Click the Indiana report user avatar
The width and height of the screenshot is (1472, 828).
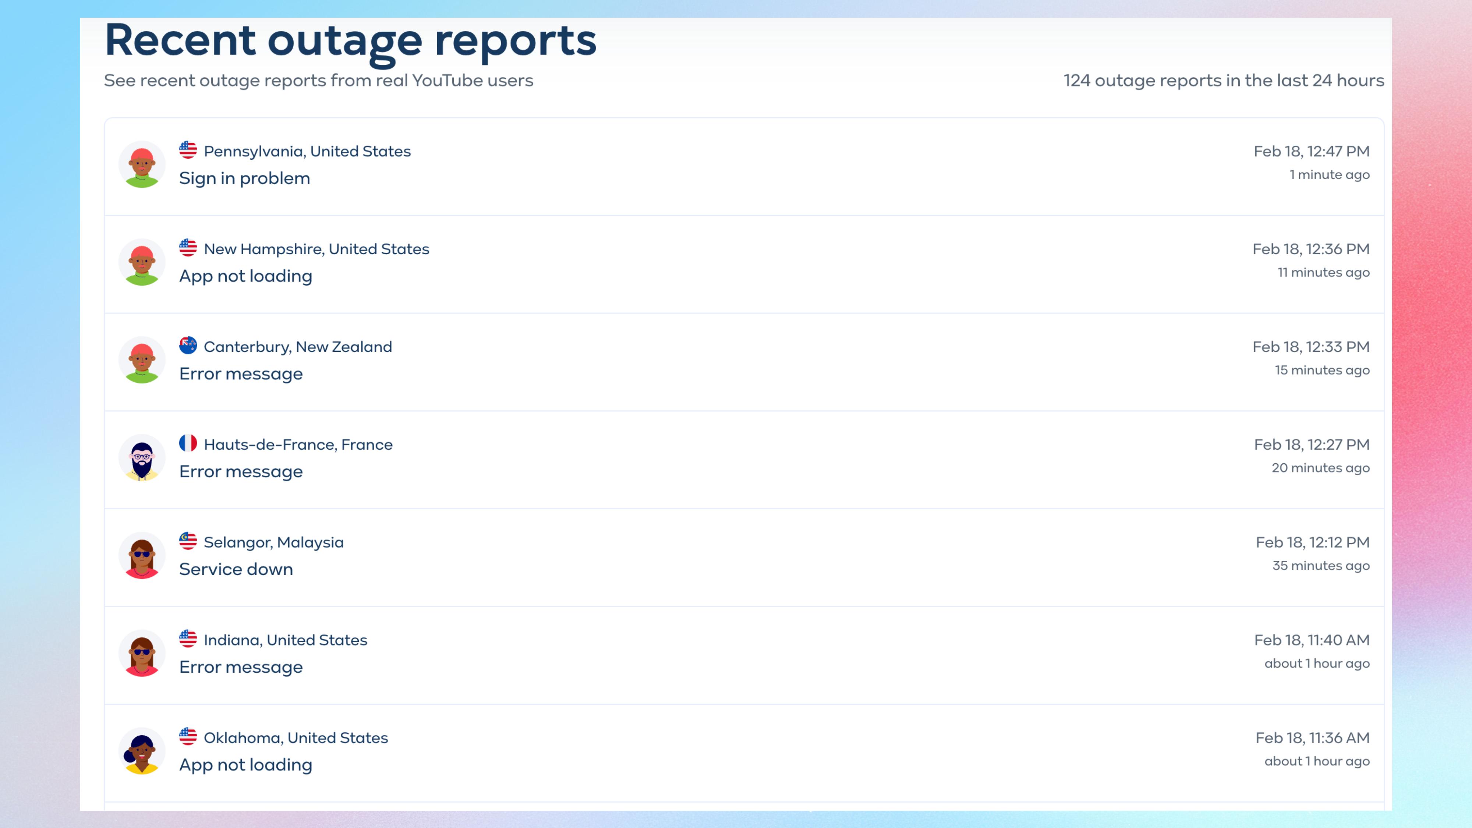click(142, 653)
